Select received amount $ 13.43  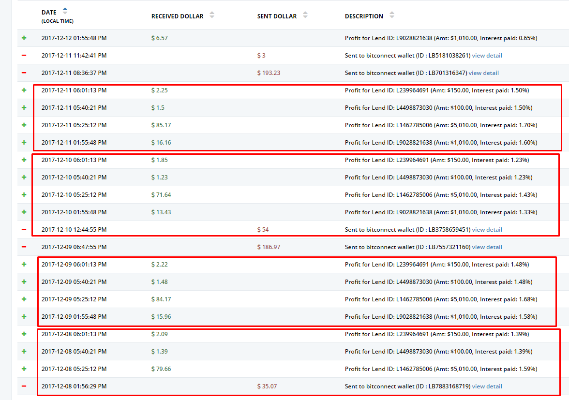coord(161,212)
